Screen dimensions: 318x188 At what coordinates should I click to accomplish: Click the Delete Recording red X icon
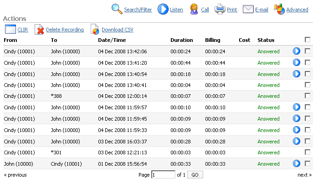coord(40,30)
